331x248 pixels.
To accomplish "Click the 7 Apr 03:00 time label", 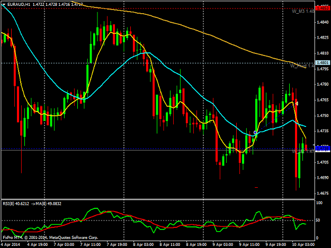I will click(x=64, y=245).
